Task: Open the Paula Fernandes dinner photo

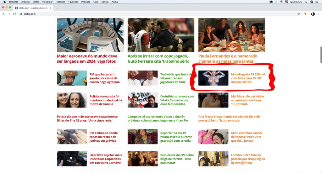Action: 231,35
